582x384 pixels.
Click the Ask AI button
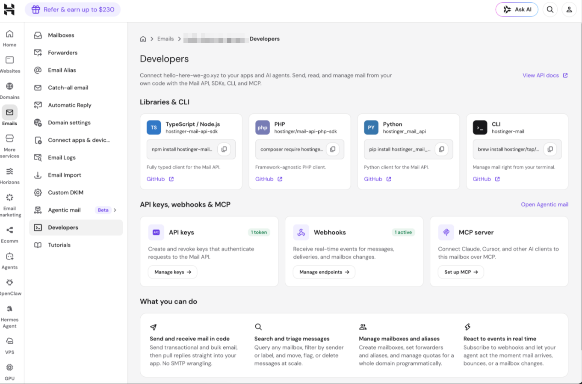[x=517, y=9]
